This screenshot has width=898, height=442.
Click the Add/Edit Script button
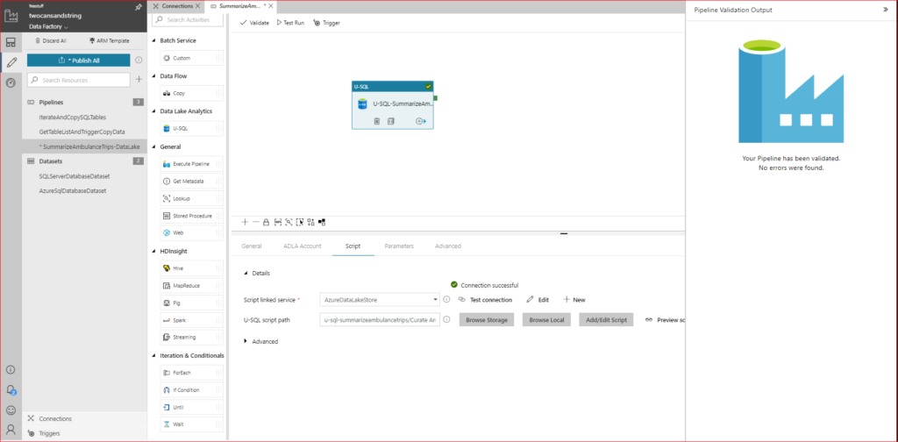[x=606, y=319]
